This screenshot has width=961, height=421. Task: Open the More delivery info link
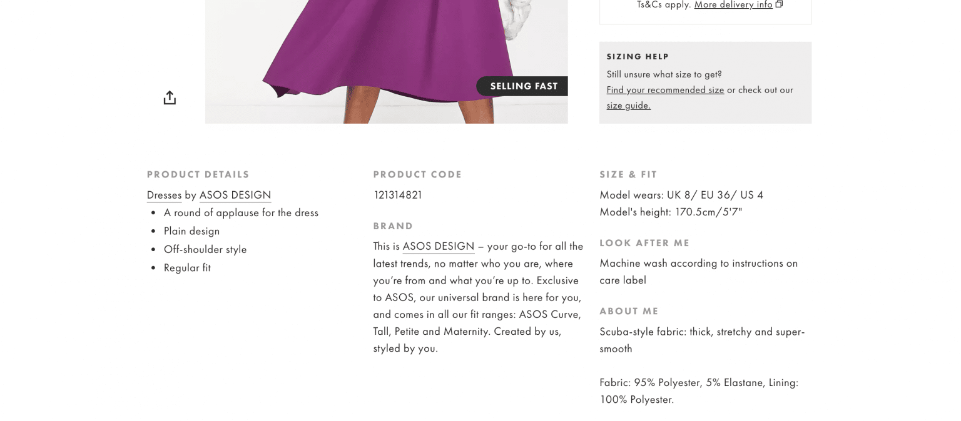(733, 4)
